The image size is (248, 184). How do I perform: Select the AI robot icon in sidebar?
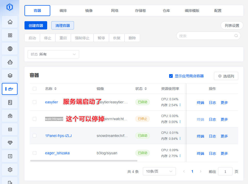pyautogui.click(x=10, y=62)
